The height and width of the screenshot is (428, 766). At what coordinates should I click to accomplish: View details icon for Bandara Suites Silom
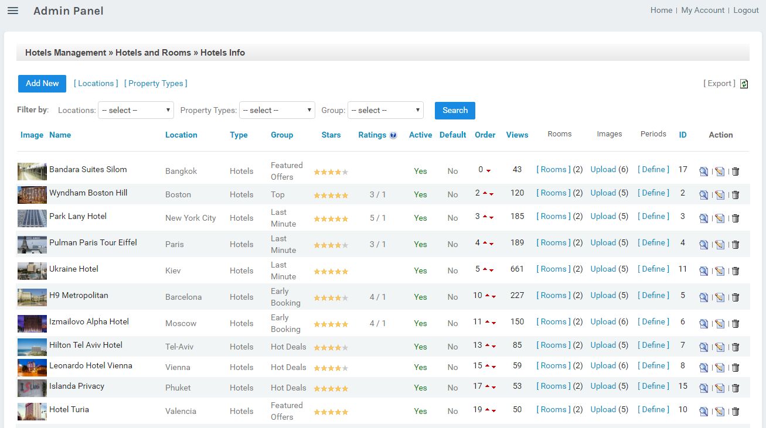703,172
